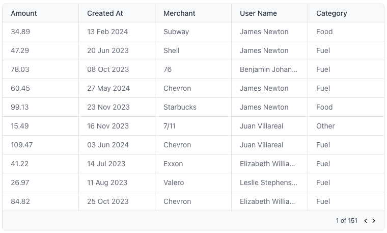Go to next page arrow

click(374, 221)
